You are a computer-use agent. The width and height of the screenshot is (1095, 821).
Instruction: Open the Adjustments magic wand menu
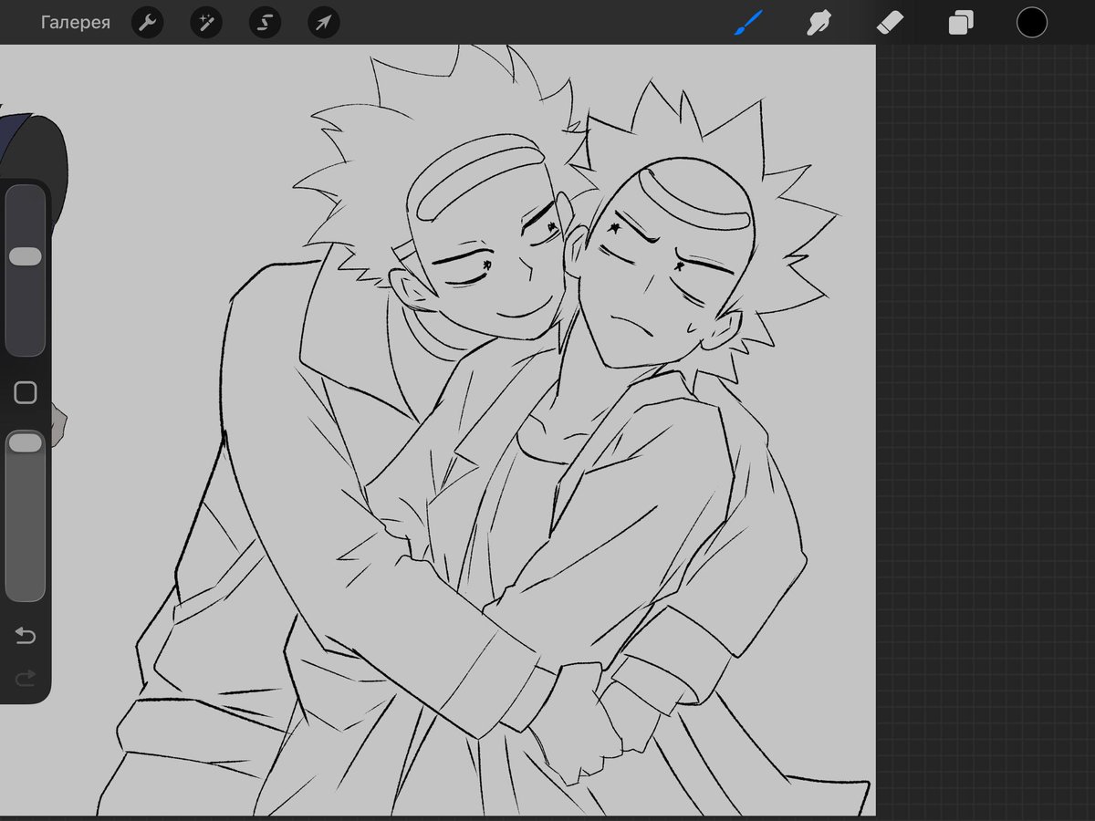coord(206,23)
